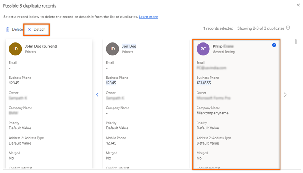This screenshot has width=303, height=173.
Task: Click Jon Doe's Mobile Phone value
Action: click(x=111, y=143)
